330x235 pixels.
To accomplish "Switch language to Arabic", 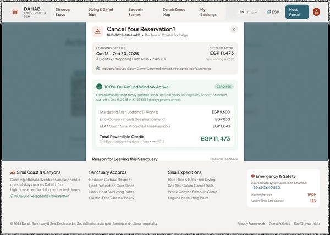I will 254,12.
